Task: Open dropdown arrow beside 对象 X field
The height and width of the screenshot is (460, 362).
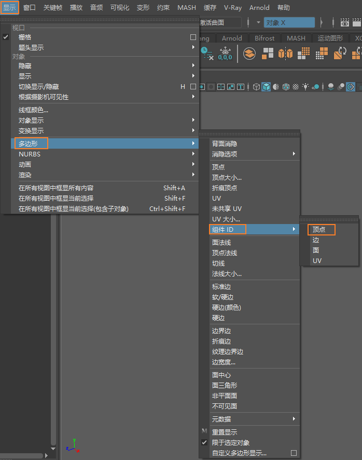Action: [258, 22]
